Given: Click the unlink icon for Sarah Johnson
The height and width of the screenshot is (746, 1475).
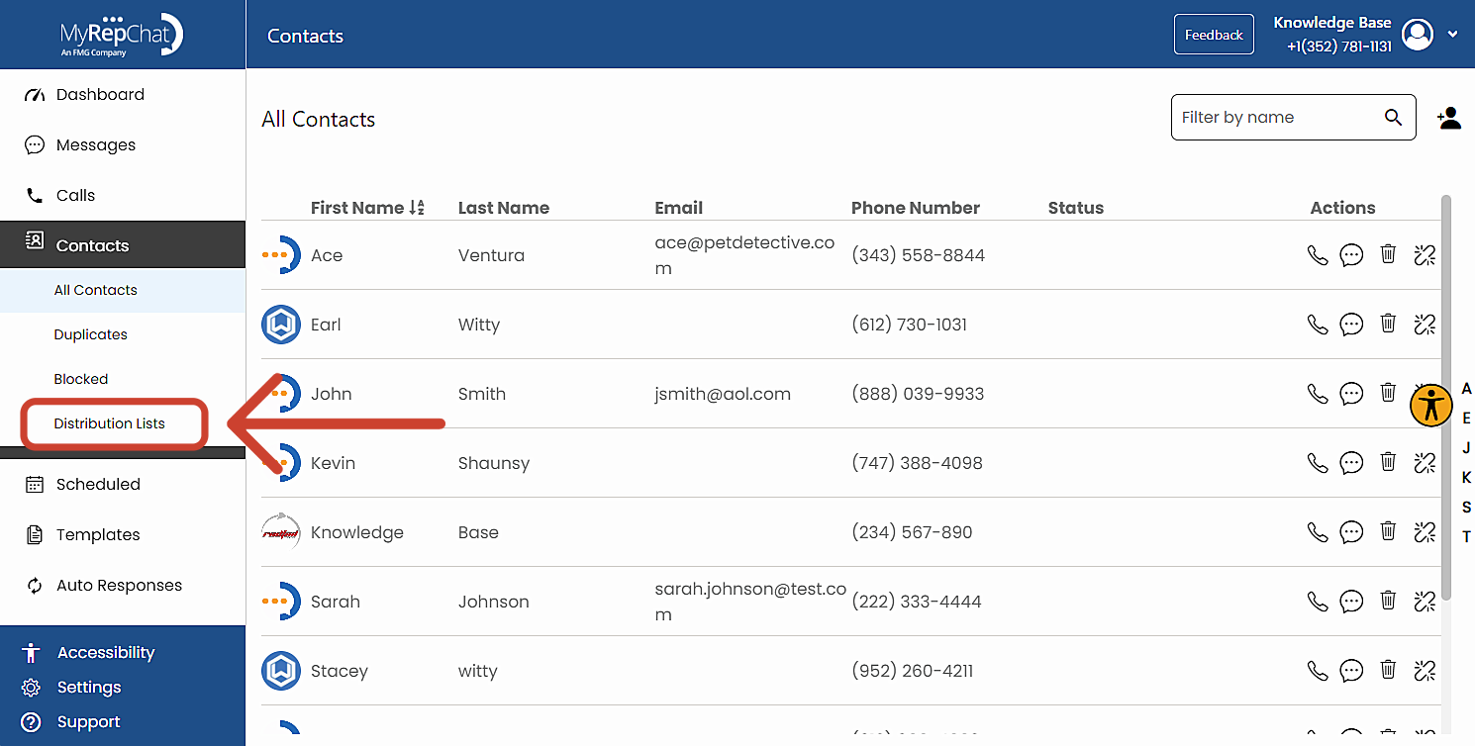Looking at the screenshot, I should (1425, 601).
